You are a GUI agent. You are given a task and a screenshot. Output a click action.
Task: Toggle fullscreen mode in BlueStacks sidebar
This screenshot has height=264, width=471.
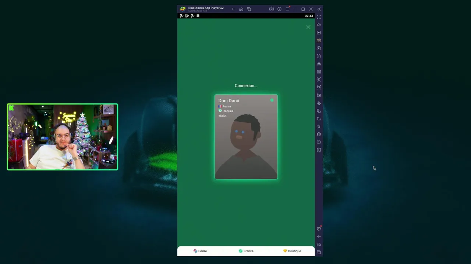[319, 17]
